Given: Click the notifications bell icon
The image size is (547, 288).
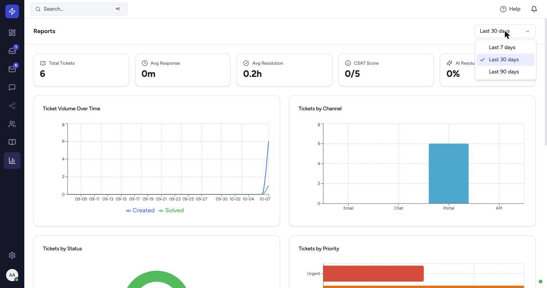Looking at the screenshot, I should coord(534,9).
